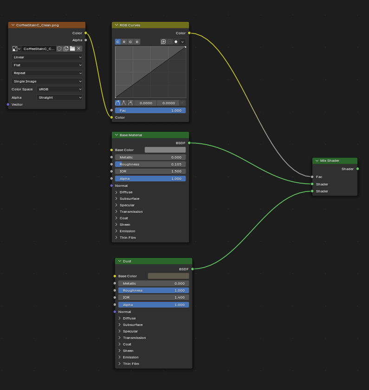The height and width of the screenshot is (390, 369).
Task: Open the Linear interpolation dropdown
Action: (47, 57)
